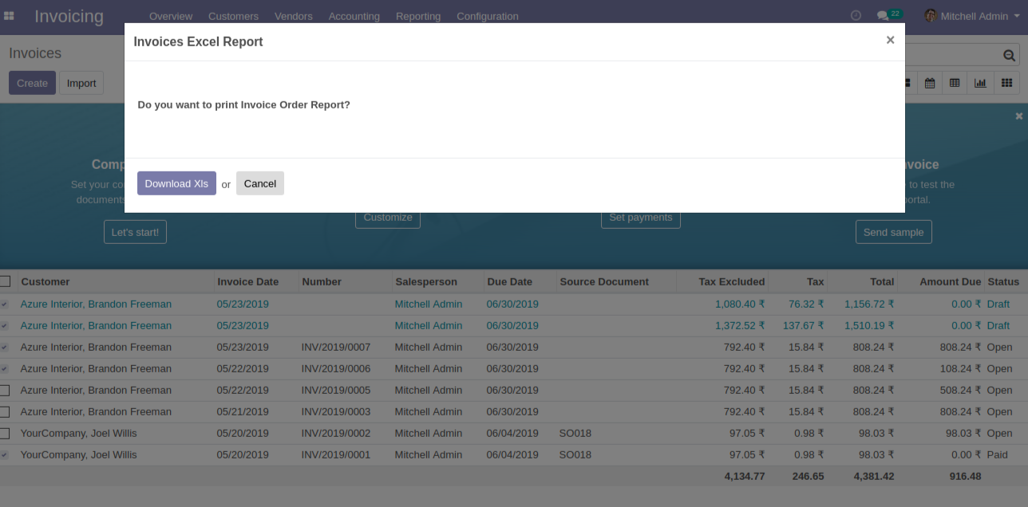Cancel the Excel report dialog
The image size is (1028, 507).
click(260, 183)
